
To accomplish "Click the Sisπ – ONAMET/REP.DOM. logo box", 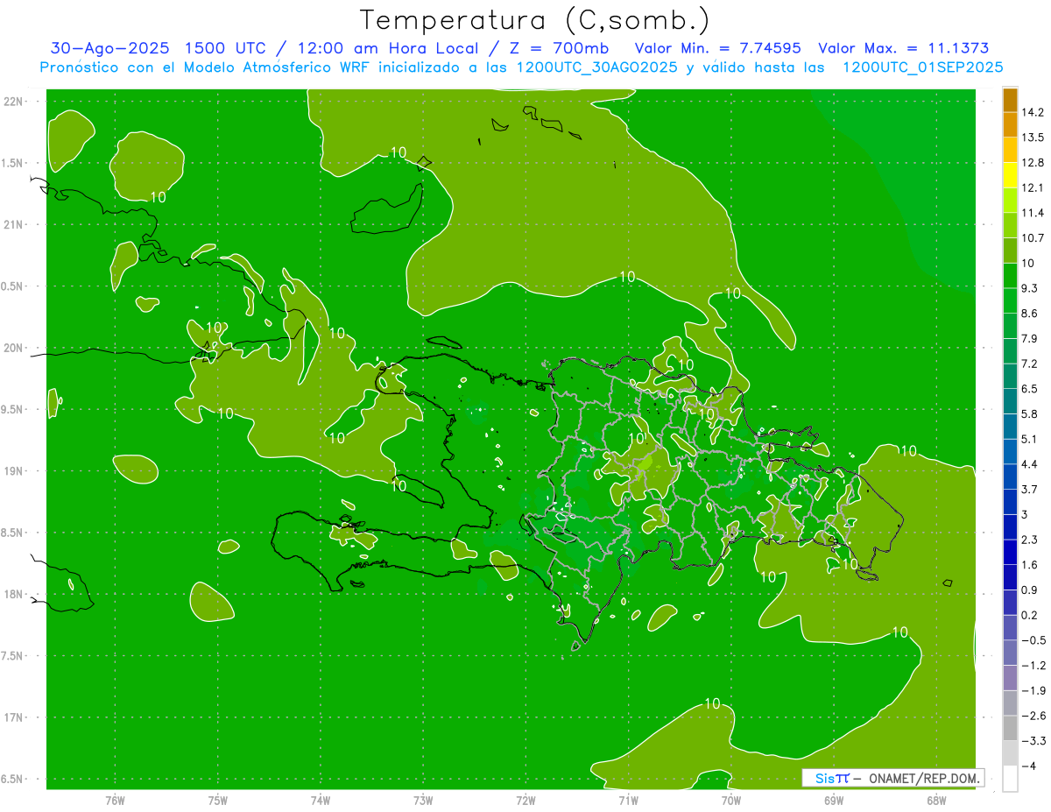I will [x=892, y=778].
